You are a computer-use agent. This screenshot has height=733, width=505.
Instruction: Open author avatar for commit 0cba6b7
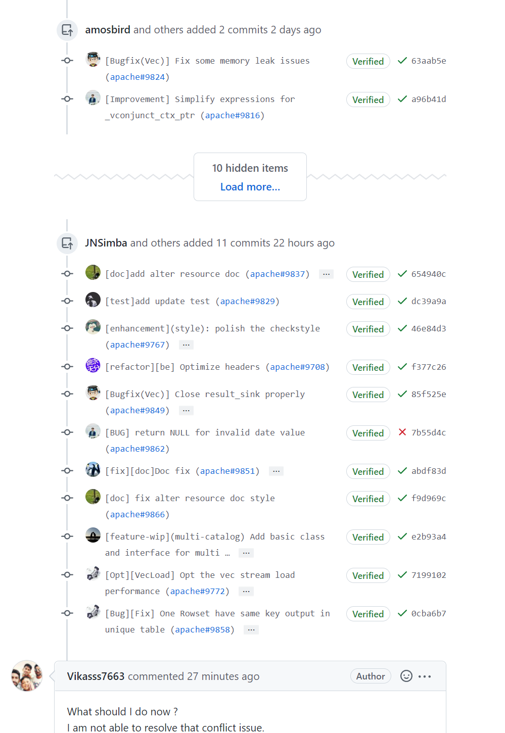point(93,612)
